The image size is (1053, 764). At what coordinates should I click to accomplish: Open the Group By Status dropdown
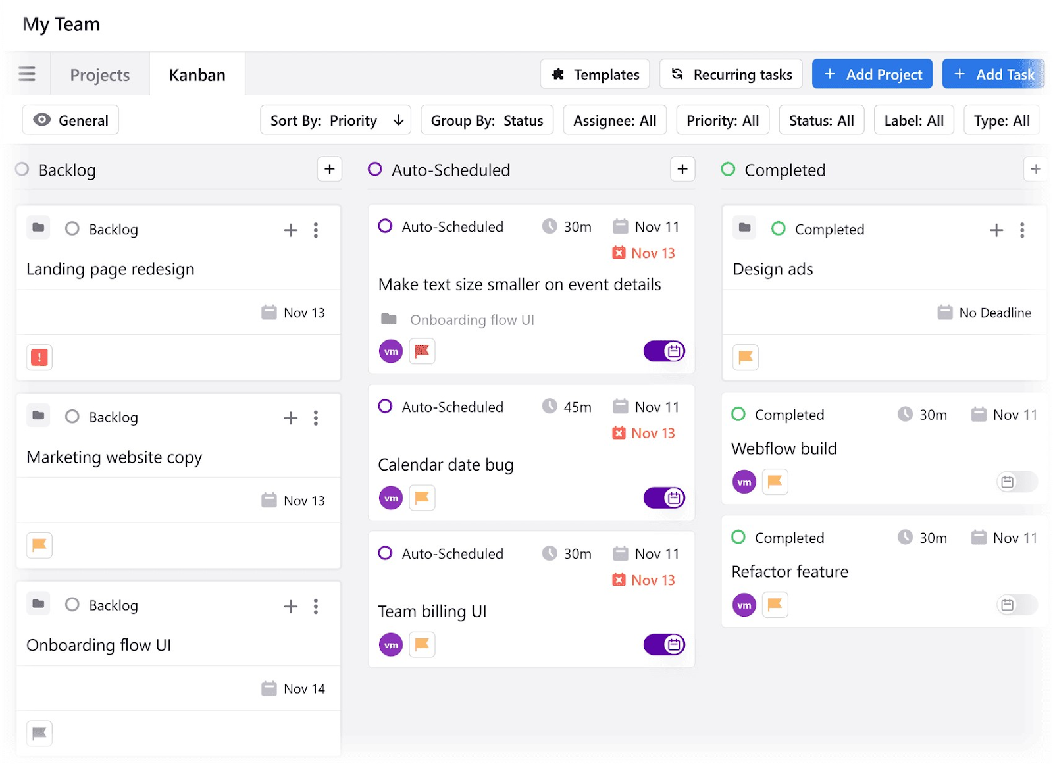point(487,120)
